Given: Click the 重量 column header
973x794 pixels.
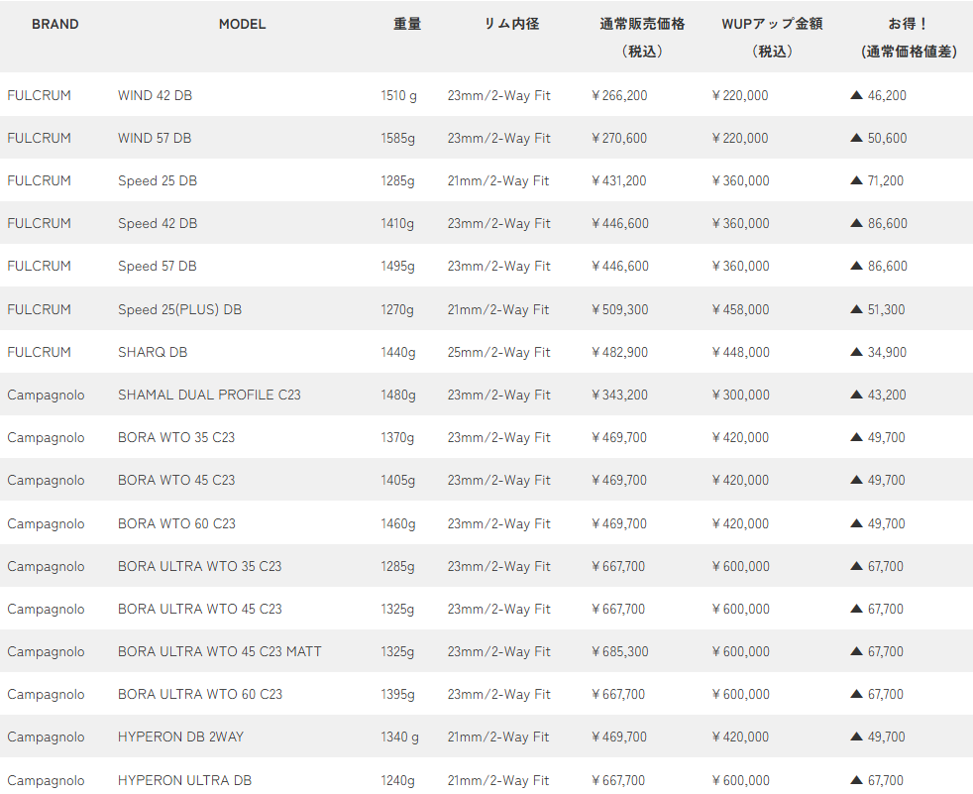Looking at the screenshot, I should coord(407,24).
